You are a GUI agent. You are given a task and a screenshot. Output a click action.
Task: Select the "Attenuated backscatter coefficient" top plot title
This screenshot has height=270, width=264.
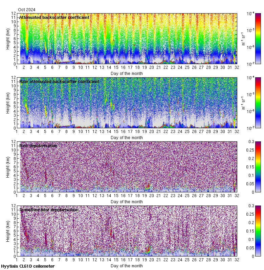click(54, 17)
